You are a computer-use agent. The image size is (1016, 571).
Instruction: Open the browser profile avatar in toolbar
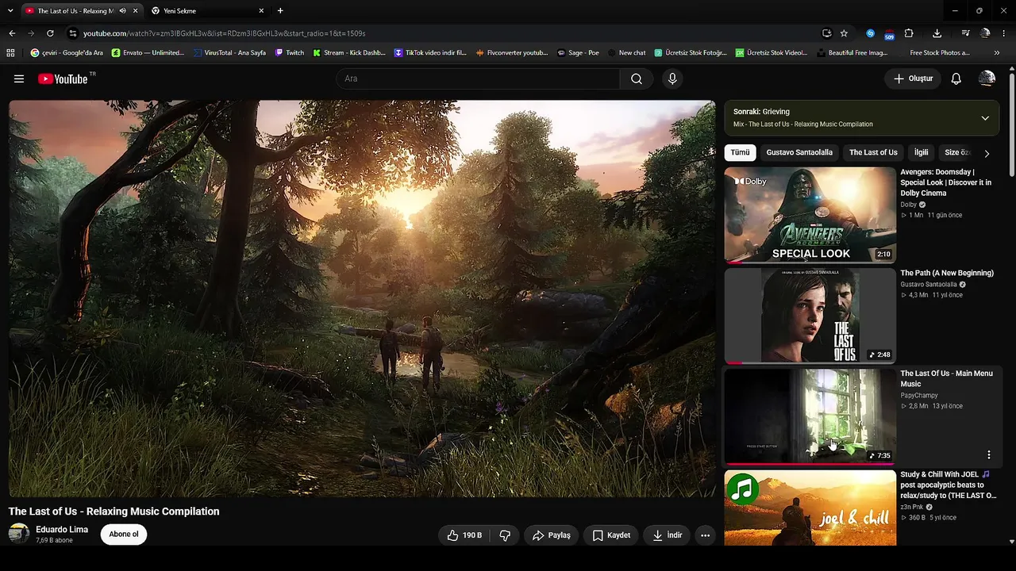(x=985, y=33)
